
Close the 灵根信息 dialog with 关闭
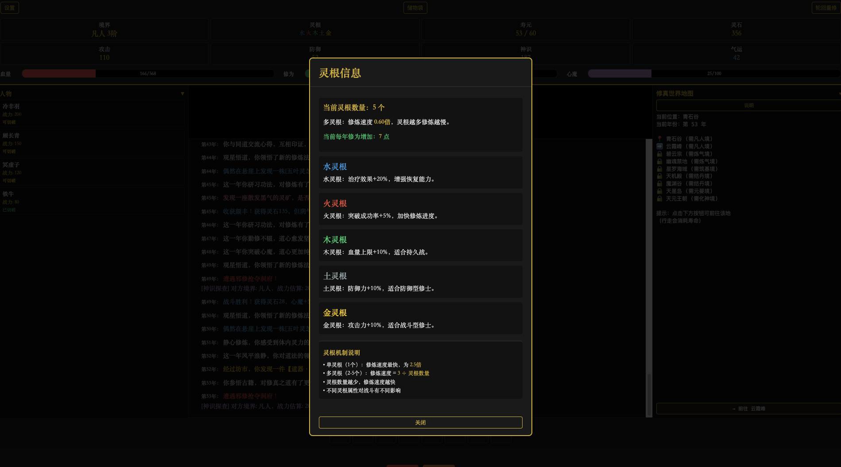coord(420,422)
